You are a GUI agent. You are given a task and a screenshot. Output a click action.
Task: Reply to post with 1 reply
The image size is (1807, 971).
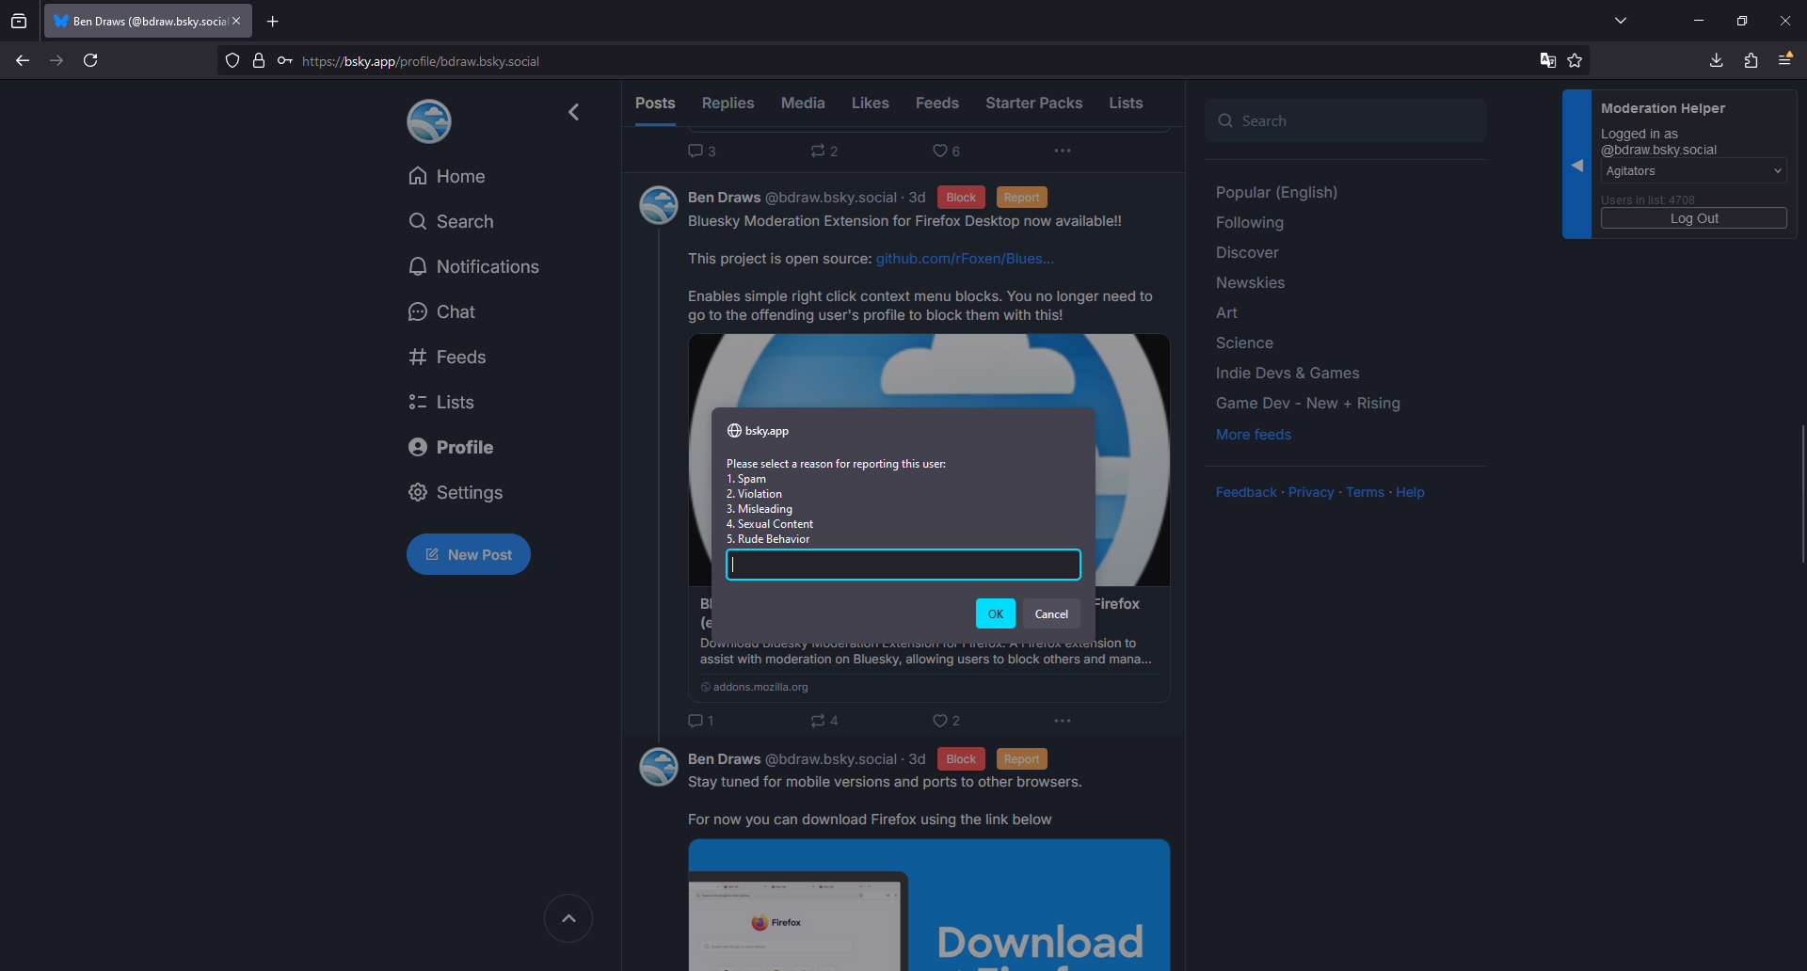[700, 721]
